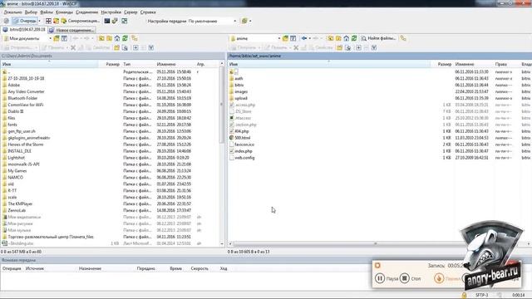Go to remote root directory icon
The height and width of the screenshot is (299, 532).
click(x=338, y=39)
